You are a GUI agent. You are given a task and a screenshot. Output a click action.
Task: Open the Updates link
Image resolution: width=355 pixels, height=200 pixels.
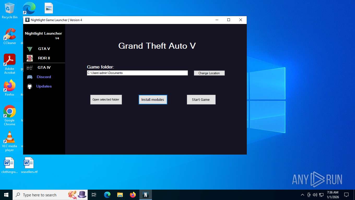tap(44, 86)
